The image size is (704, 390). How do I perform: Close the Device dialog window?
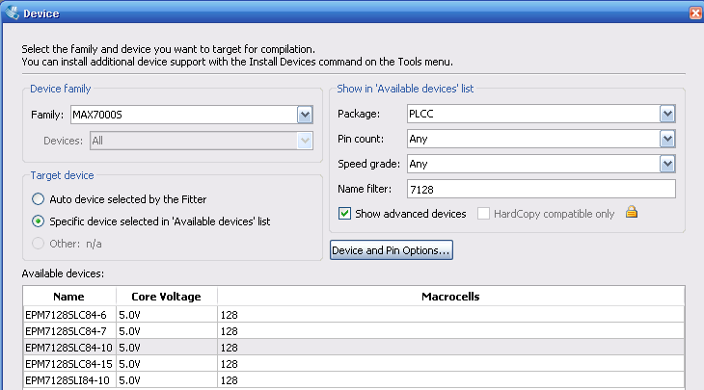click(695, 13)
